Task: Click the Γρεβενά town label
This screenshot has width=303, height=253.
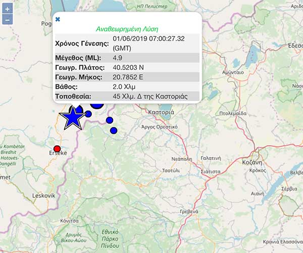Action: [189, 212]
